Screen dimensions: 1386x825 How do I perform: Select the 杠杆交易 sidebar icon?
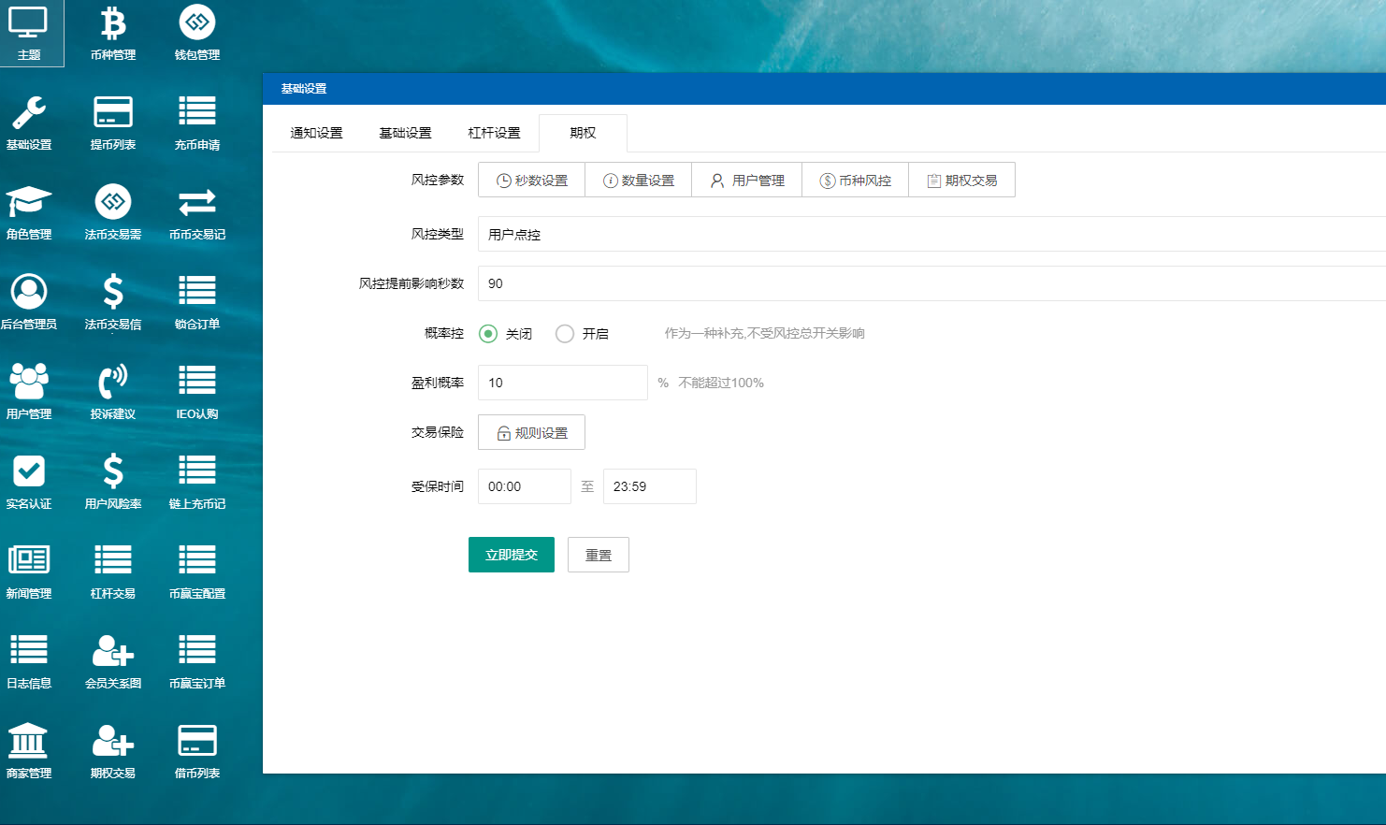point(112,571)
